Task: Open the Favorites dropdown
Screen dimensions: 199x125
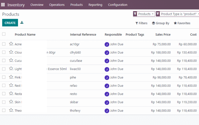Action: pos(182,23)
